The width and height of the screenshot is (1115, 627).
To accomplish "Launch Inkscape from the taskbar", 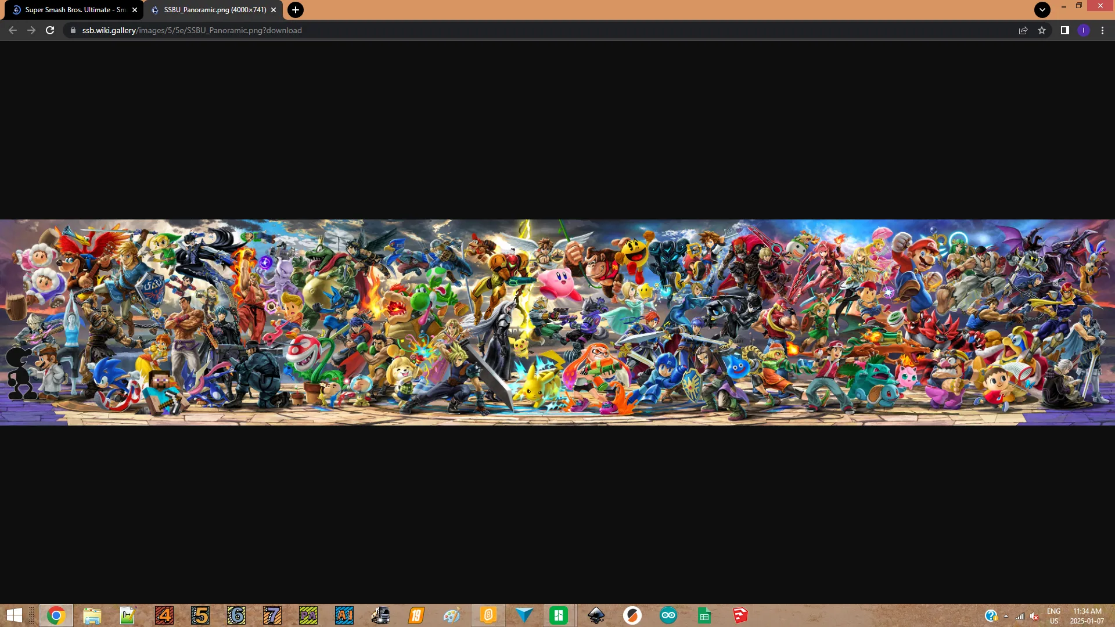I will [x=596, y=615].
